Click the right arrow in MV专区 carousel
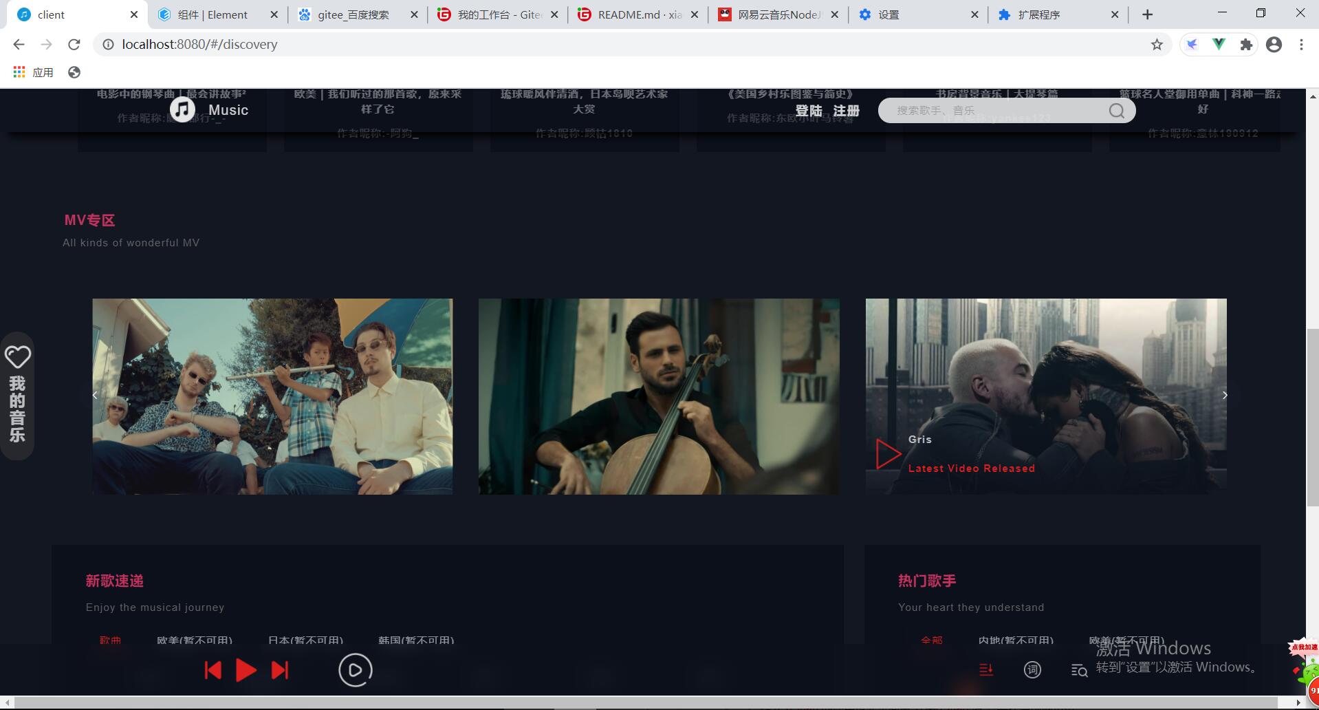This screenshot has height=710, width=1319. [1224, 396]
